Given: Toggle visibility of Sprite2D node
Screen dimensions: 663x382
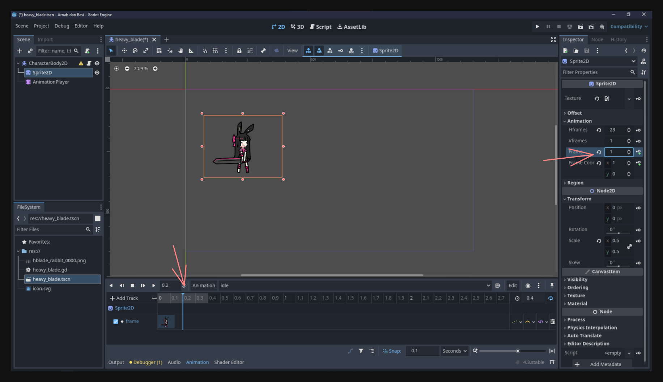Looking at the screenshot, I should (97, 73).
